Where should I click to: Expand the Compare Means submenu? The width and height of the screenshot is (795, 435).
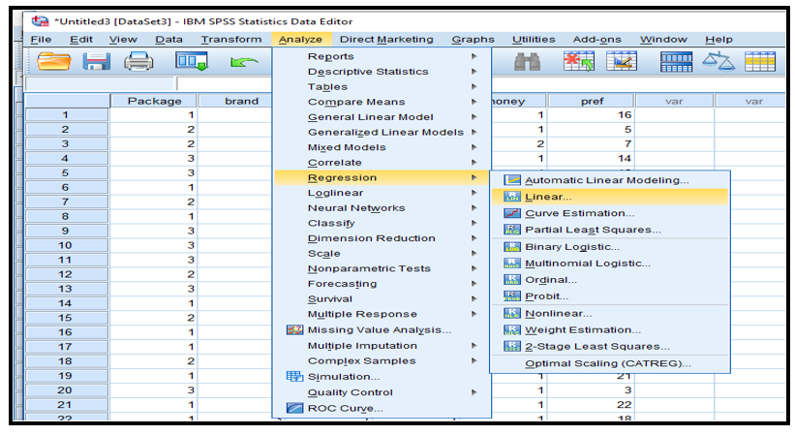click(x=353, y=102)
